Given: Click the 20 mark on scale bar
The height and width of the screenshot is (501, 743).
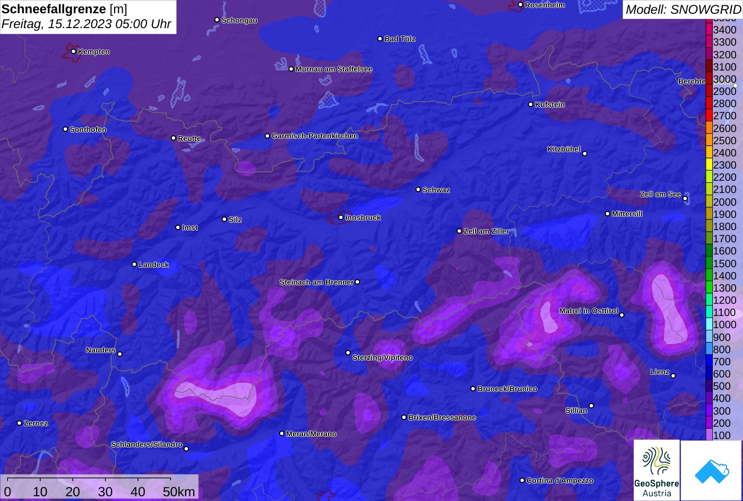Looking at the screenshot, I should click(x=73, y=491).
